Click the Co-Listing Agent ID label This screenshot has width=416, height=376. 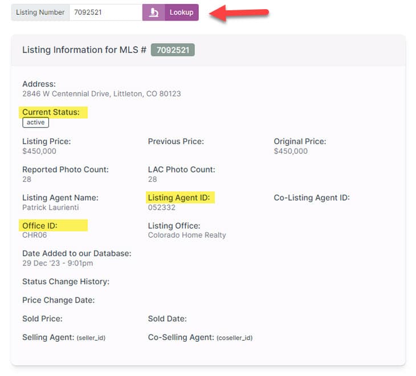pyautogui.click(x=312, y=198)
